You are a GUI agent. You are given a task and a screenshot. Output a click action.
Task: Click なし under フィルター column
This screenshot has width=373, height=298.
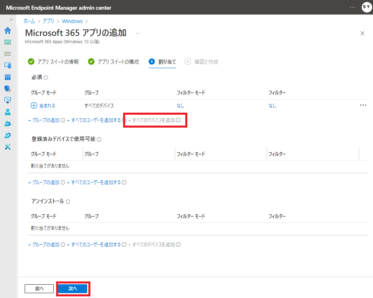point(272,105)
